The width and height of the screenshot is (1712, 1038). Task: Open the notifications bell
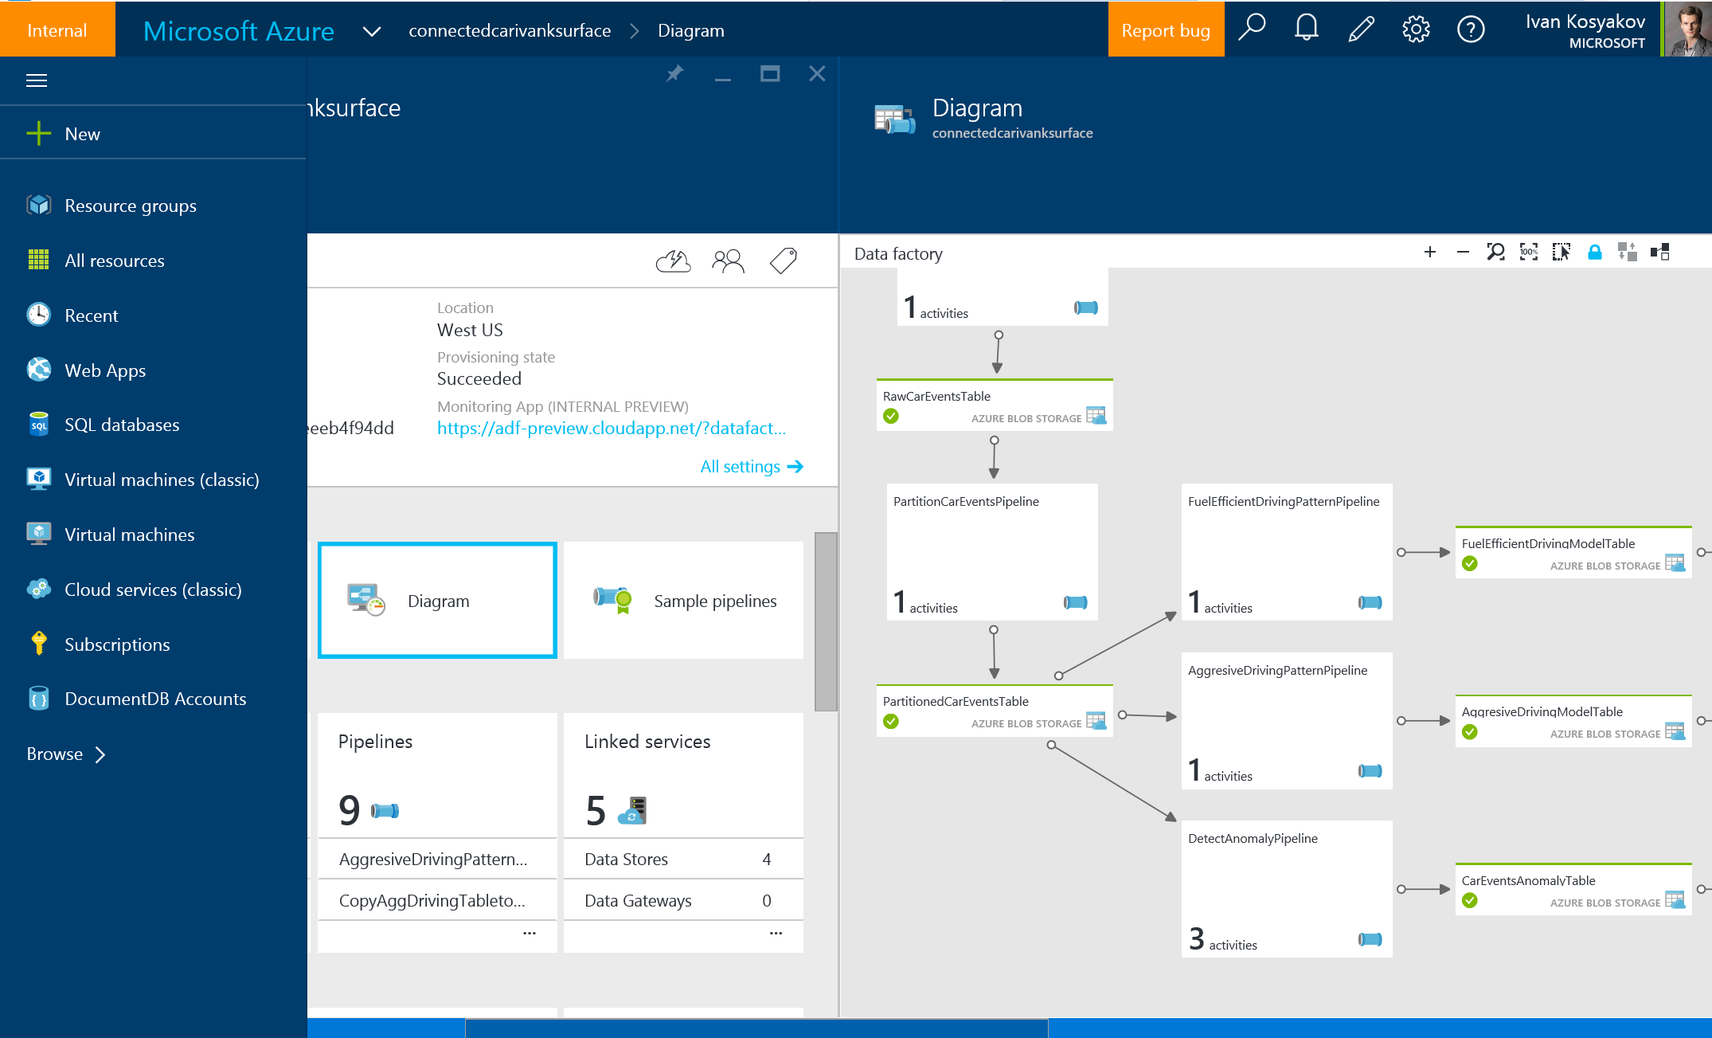click(1306, 28)
